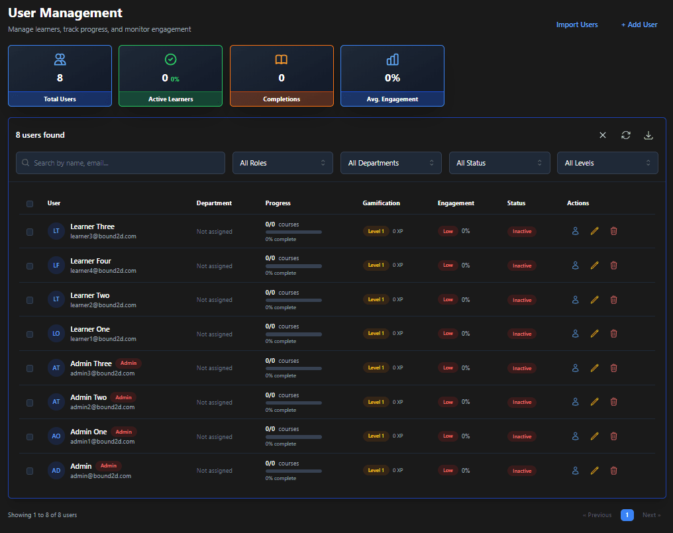Check the box for Learner Two
The image size is (673, 533).
click(30, 300)
